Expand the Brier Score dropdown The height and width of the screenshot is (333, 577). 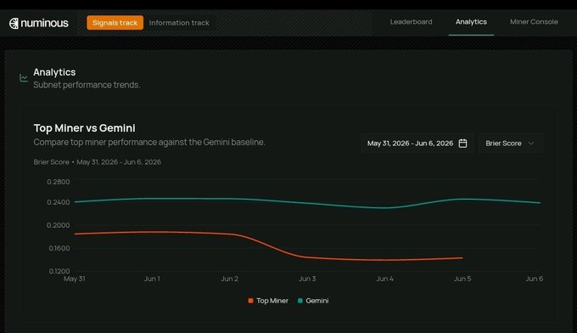tap(510, 144)
